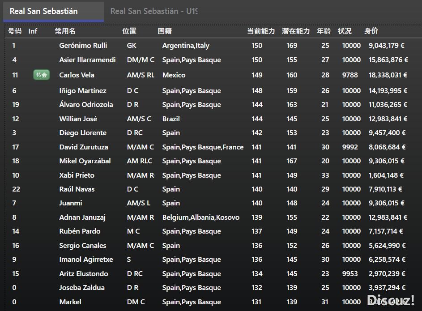The height and width of the screenshot is (311, 422).
Task: Sort by the Inf column header
Action: tap(33, 31)
